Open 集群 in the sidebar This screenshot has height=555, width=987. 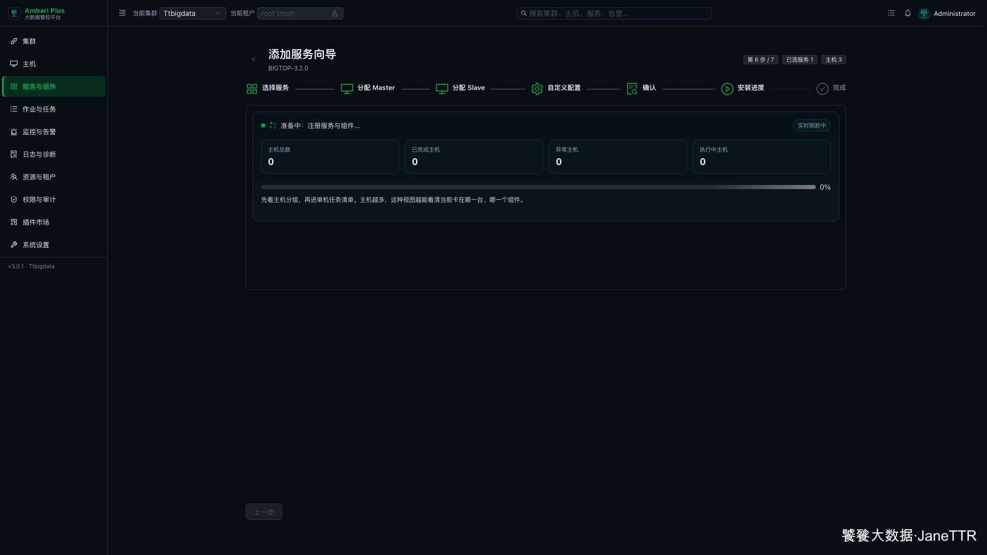tap(54, 41)
